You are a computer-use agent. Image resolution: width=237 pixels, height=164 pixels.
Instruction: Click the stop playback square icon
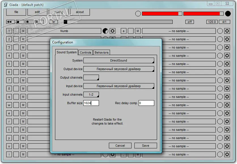20,22
